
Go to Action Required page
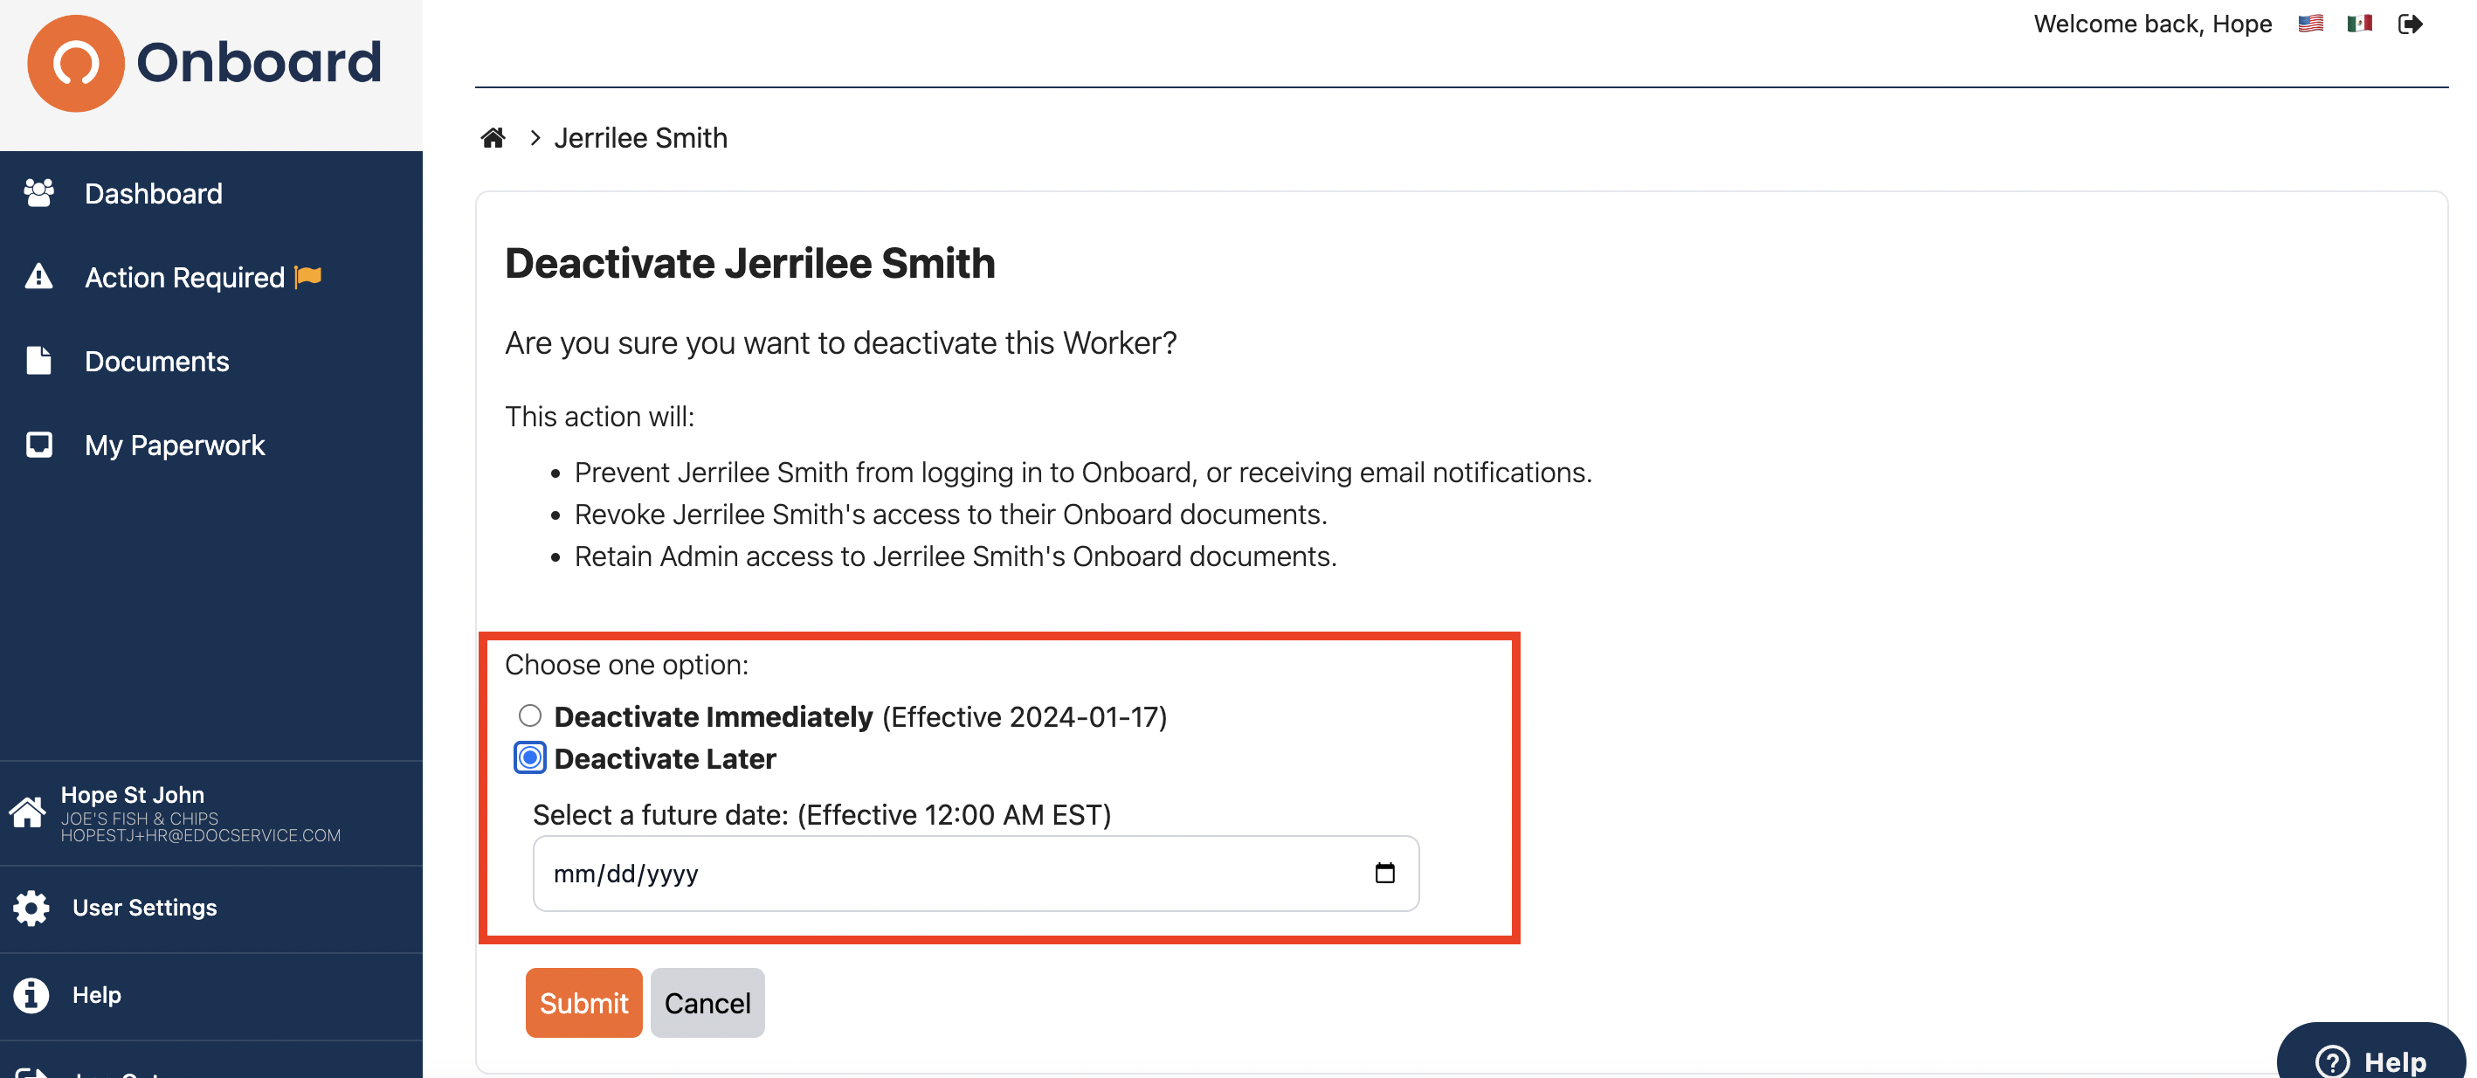coord(184,277)
